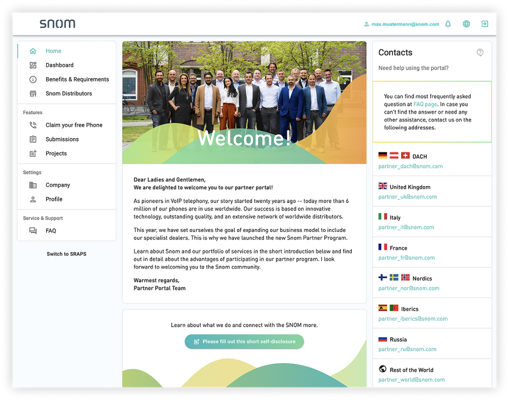Click the partner_uk@snom.com email link
The image size is (509, 400).
[x=407, y=197]
